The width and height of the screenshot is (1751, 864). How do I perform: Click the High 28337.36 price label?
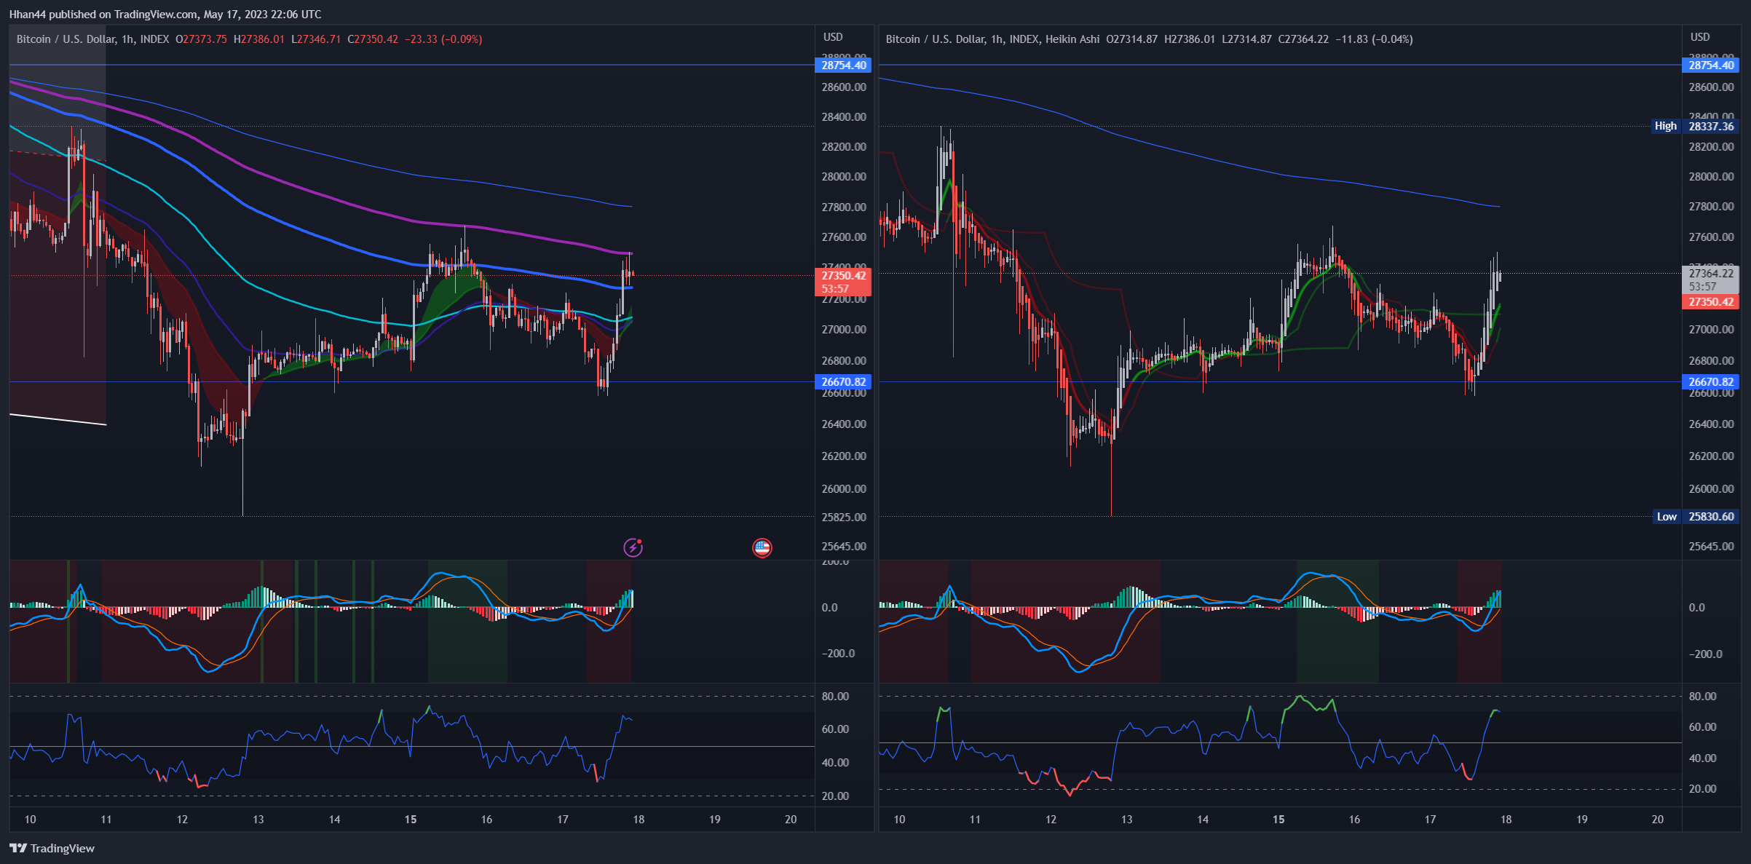click(x=1694, y=127)
